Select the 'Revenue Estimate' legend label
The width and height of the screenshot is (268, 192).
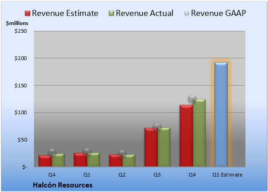pos(65,13)
